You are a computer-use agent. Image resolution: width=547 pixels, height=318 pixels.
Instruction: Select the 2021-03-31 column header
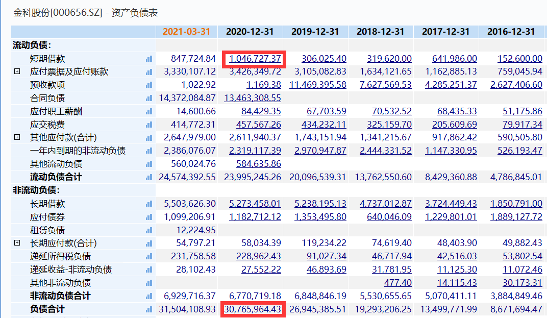(187, 31)
